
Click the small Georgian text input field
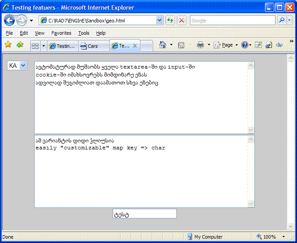pos(145,214)
